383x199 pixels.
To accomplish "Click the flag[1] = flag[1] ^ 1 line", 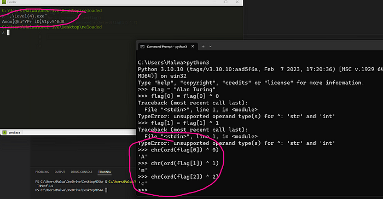I will [x=178, y=123].
